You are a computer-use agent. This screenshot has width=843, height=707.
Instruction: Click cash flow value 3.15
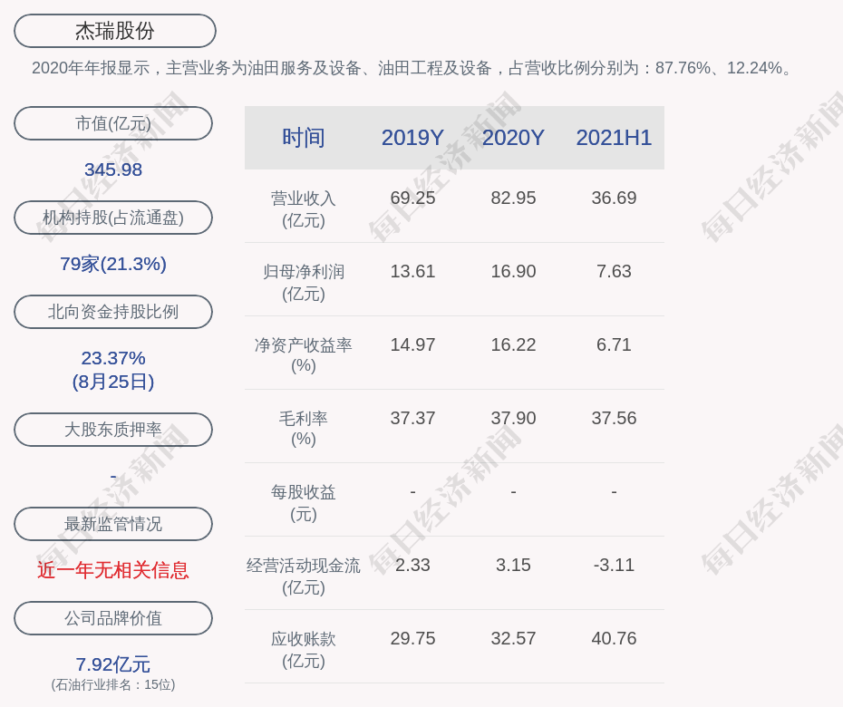pyautogui.click(x=513, y=565)
